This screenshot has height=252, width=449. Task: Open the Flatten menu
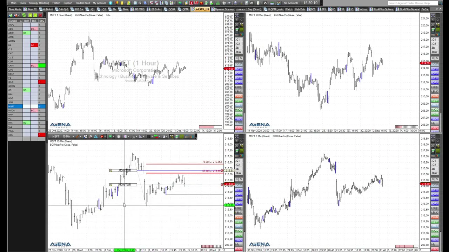coord(56,3)
